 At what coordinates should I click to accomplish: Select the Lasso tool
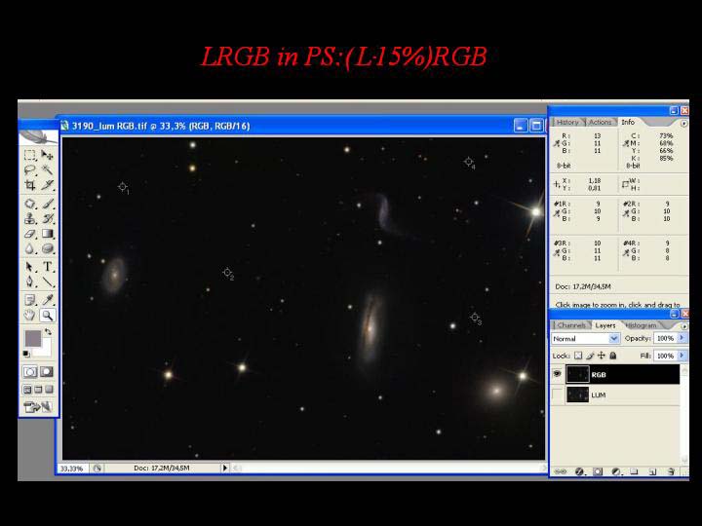pyautogui.click(x=30, y=169)
